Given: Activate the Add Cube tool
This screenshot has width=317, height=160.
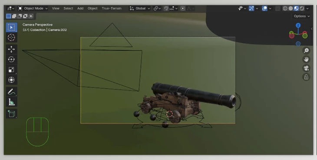Looking at the screenshot, I should pos(12,114).
